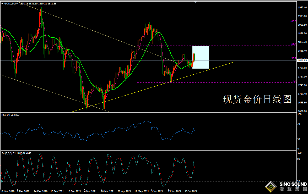Select the Fibonacci 61.8 level label
Image resolution: width=308 pixels, height=194 pixels.
click(294, 44)
